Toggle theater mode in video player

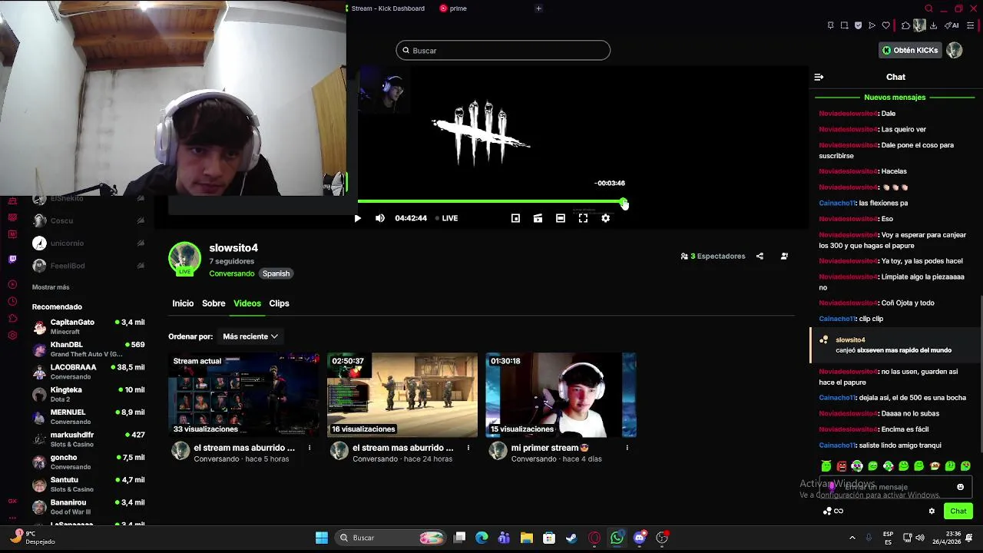pos(561,218)
